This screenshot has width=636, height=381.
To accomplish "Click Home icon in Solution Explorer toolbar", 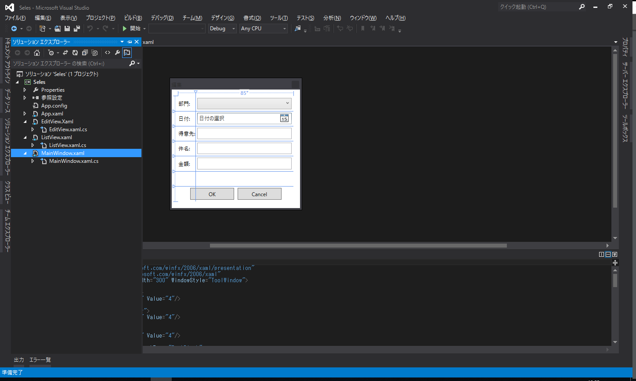I will (x=37, y=53).
